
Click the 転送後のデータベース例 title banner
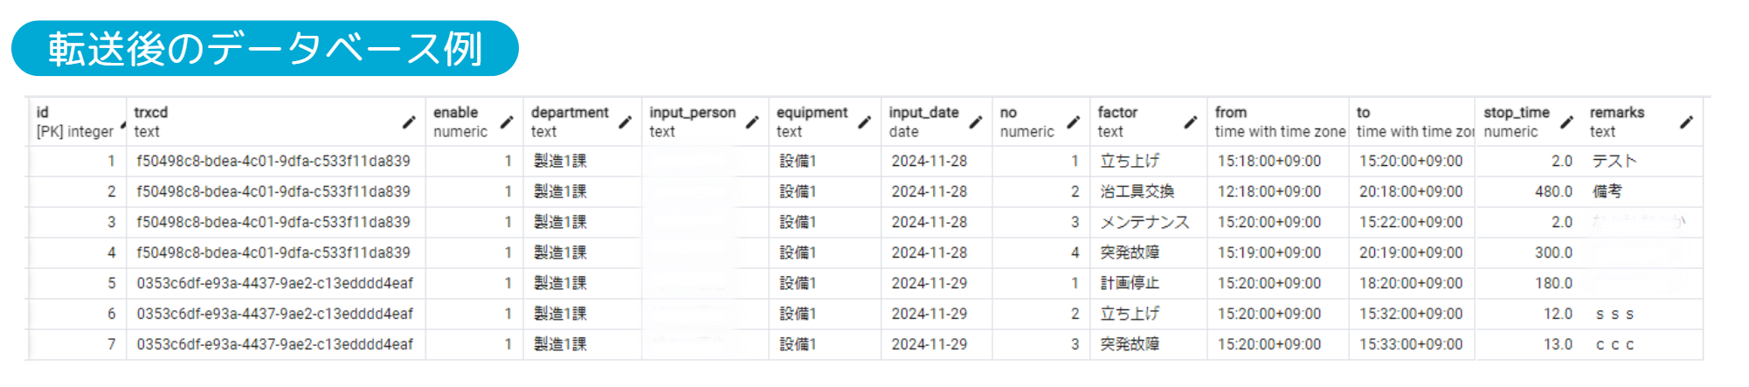265,49
